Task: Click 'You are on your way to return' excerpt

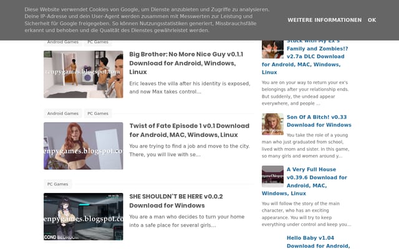Action: point(305,93)
